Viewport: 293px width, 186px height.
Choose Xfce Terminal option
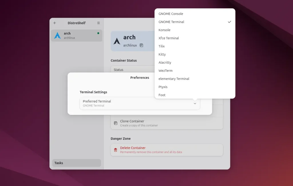(x=195, y=38)
